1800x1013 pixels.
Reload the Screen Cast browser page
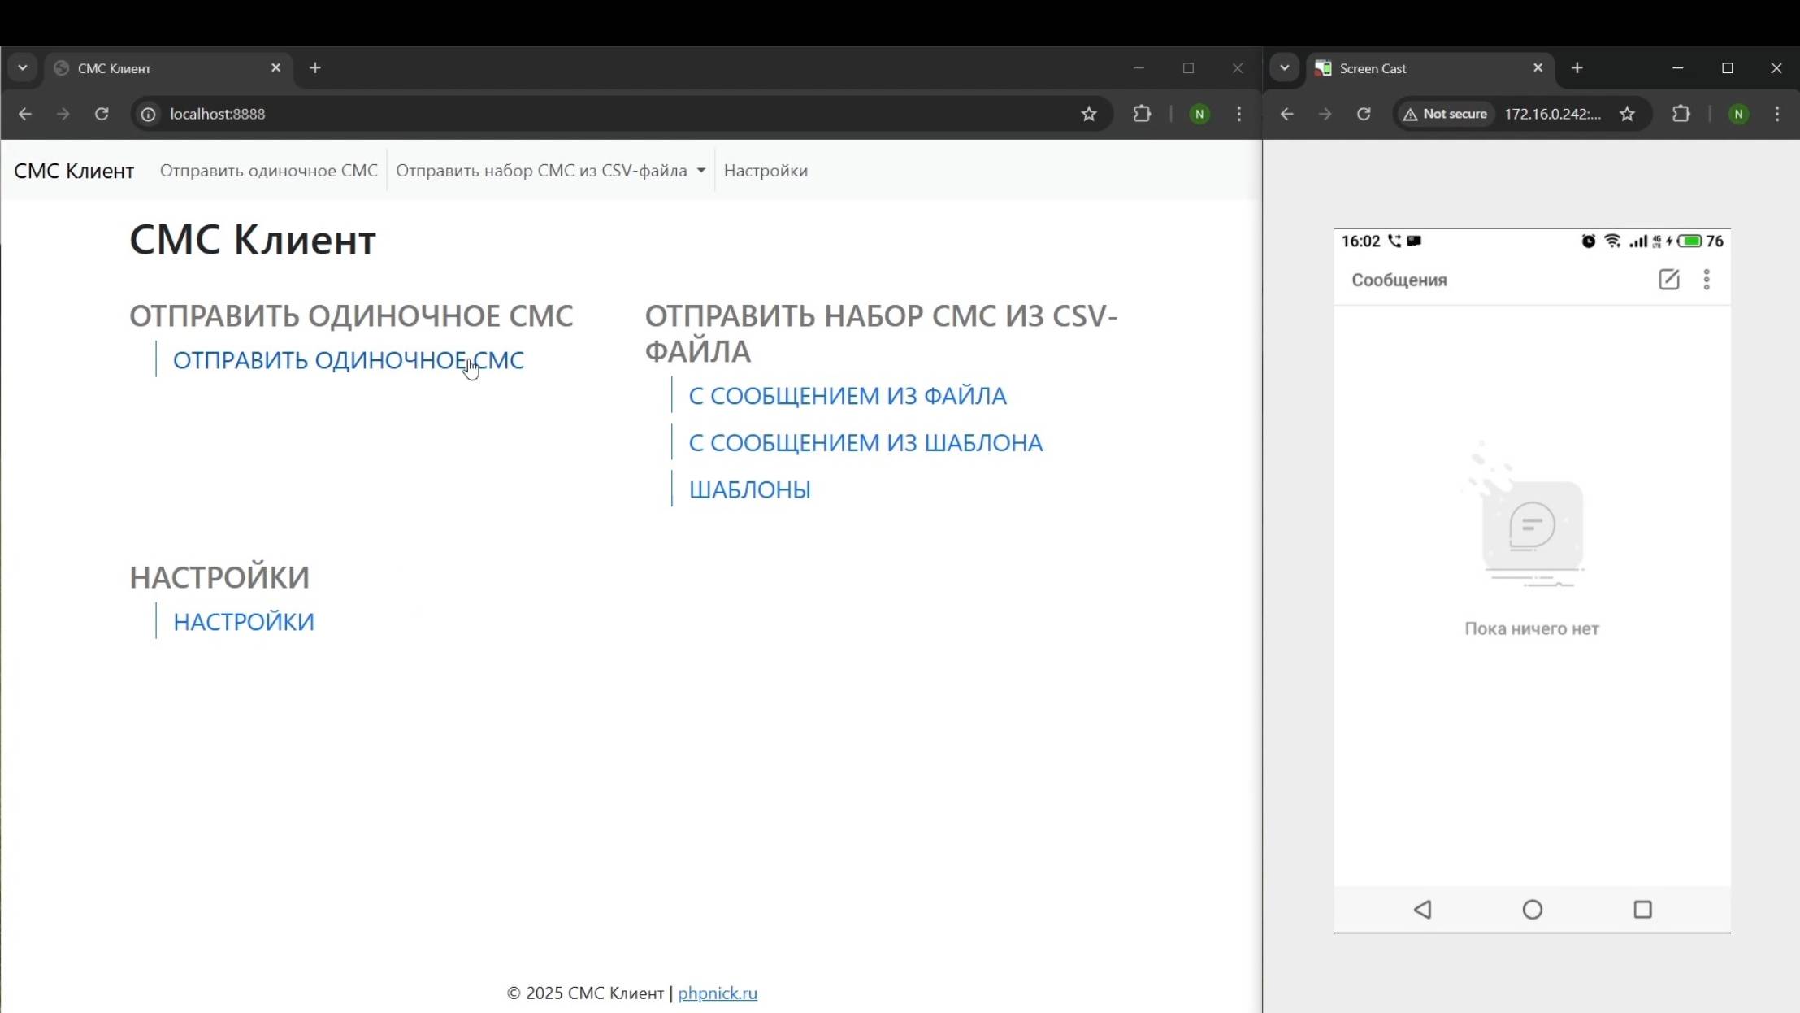tap(1364, 114)
